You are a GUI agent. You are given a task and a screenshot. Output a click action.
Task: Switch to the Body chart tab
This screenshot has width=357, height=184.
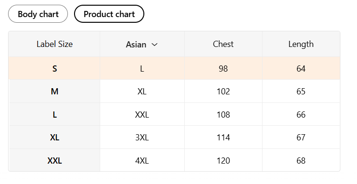[38, 14]
